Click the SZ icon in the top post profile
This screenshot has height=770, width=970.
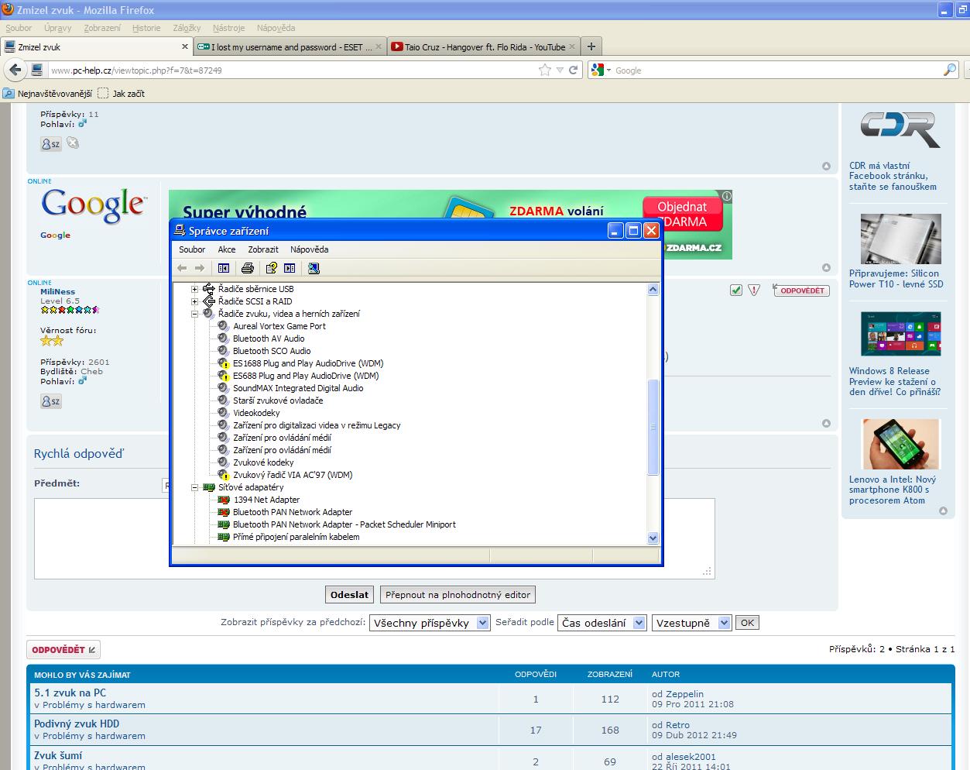click(51, 143)
